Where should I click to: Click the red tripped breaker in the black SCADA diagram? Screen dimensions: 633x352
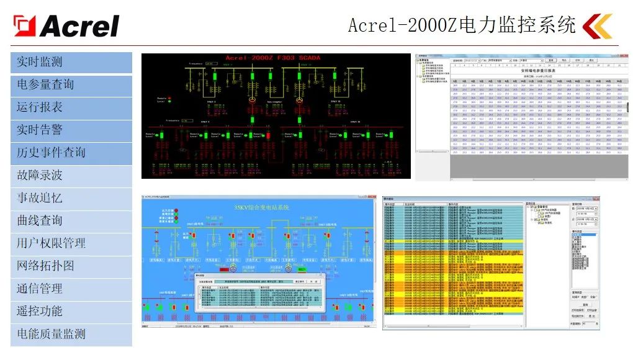click(x=268, y=135)
